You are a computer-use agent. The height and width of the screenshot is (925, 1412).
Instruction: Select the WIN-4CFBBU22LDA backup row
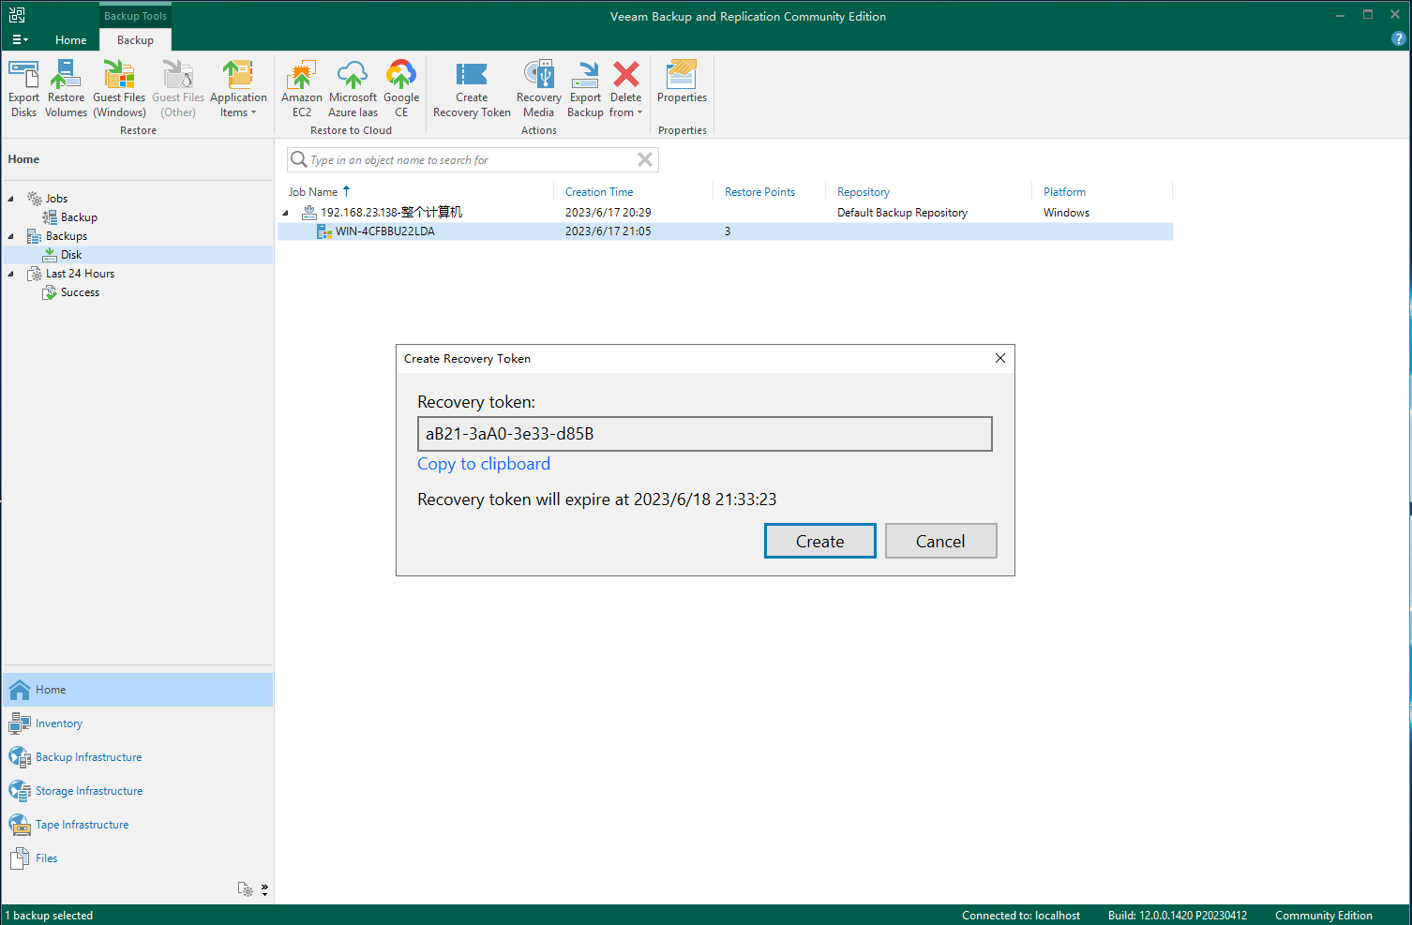pos(725,231)
